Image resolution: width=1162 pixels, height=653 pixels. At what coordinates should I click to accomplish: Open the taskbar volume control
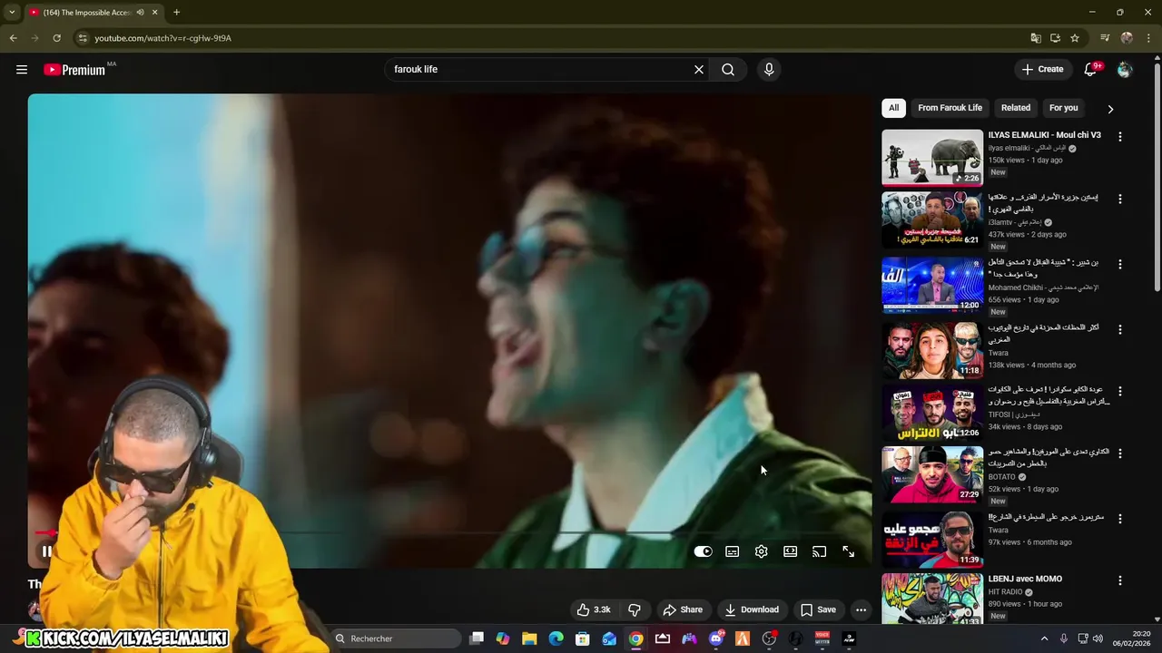(1098, 638)
